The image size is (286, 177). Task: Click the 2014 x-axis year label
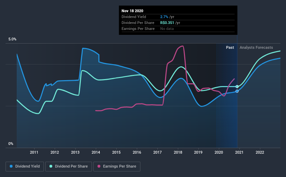click(96, 152)
